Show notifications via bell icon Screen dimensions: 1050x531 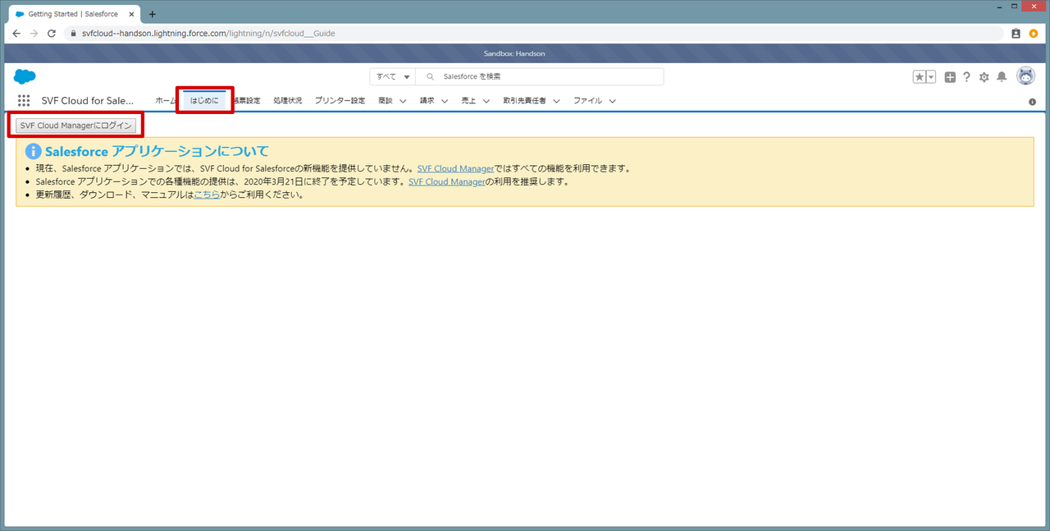pos(1002,77)
